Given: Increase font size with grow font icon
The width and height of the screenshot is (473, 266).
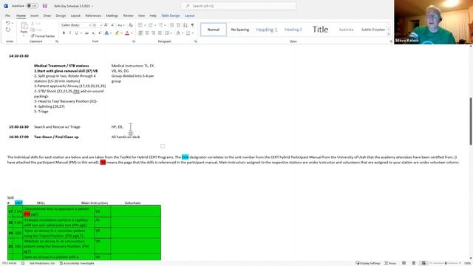Looking at the screenshot, I should (106, 25).
